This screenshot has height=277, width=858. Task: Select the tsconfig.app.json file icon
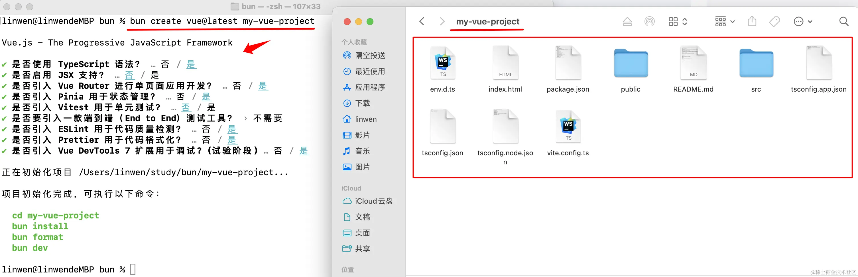(819, 63)
